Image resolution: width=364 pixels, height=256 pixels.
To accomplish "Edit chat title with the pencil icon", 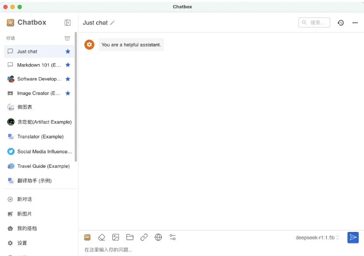I will coord(112,23).
